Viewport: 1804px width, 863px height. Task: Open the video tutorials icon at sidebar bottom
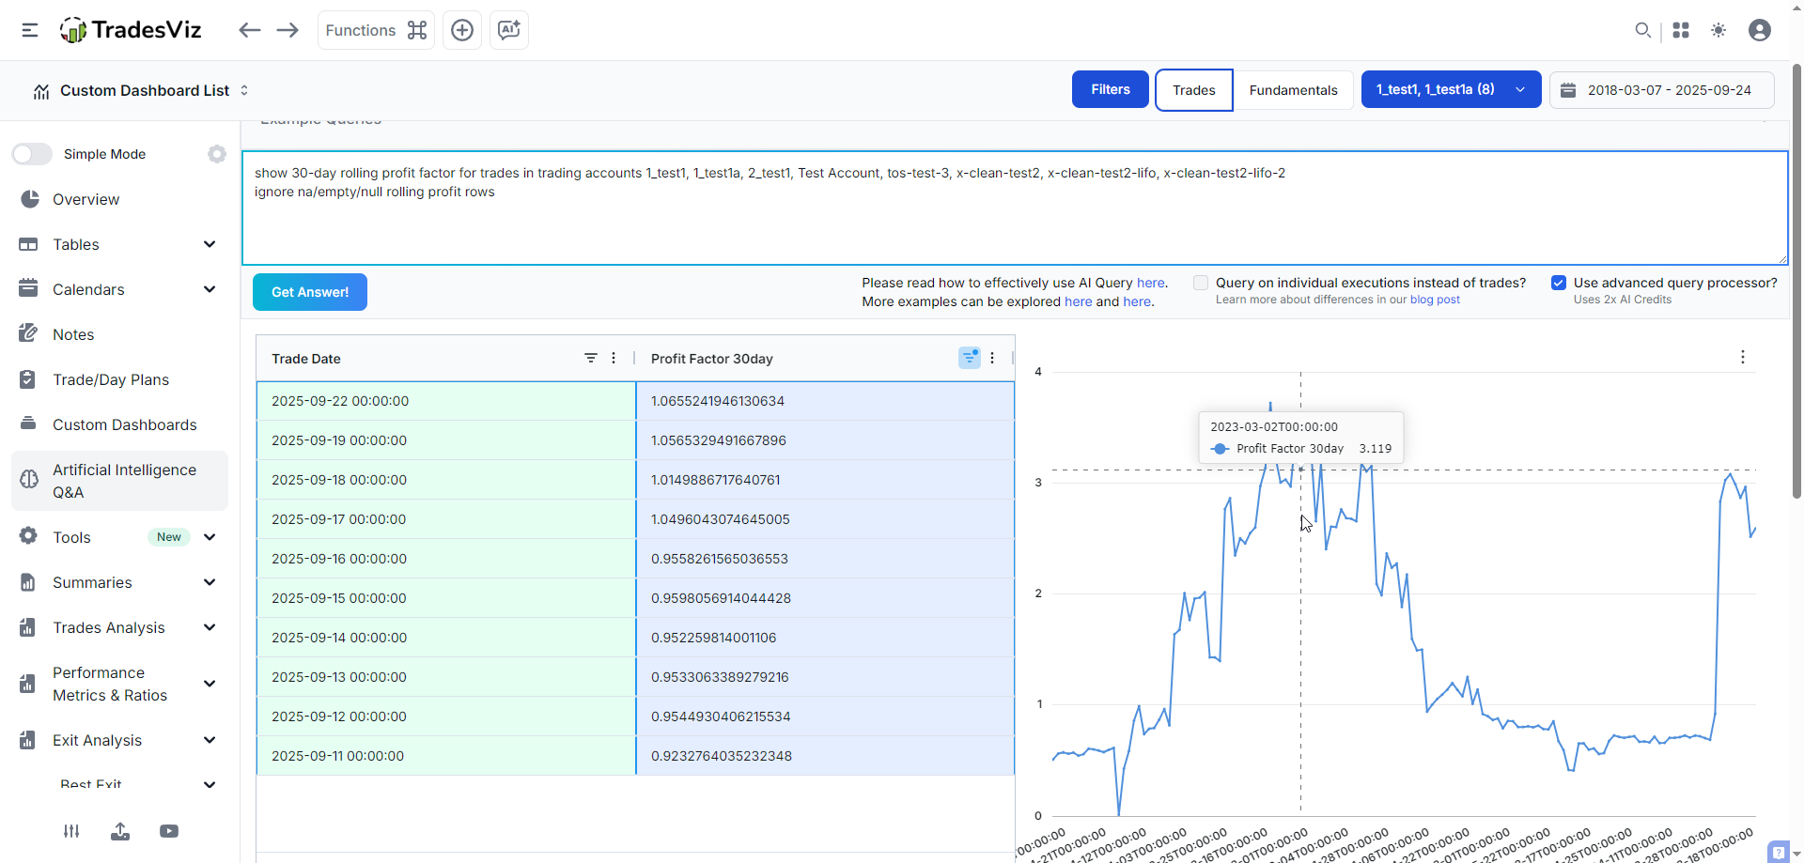169,831
